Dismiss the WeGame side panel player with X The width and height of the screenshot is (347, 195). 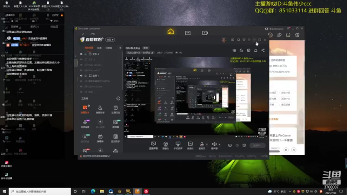(294, 150)
